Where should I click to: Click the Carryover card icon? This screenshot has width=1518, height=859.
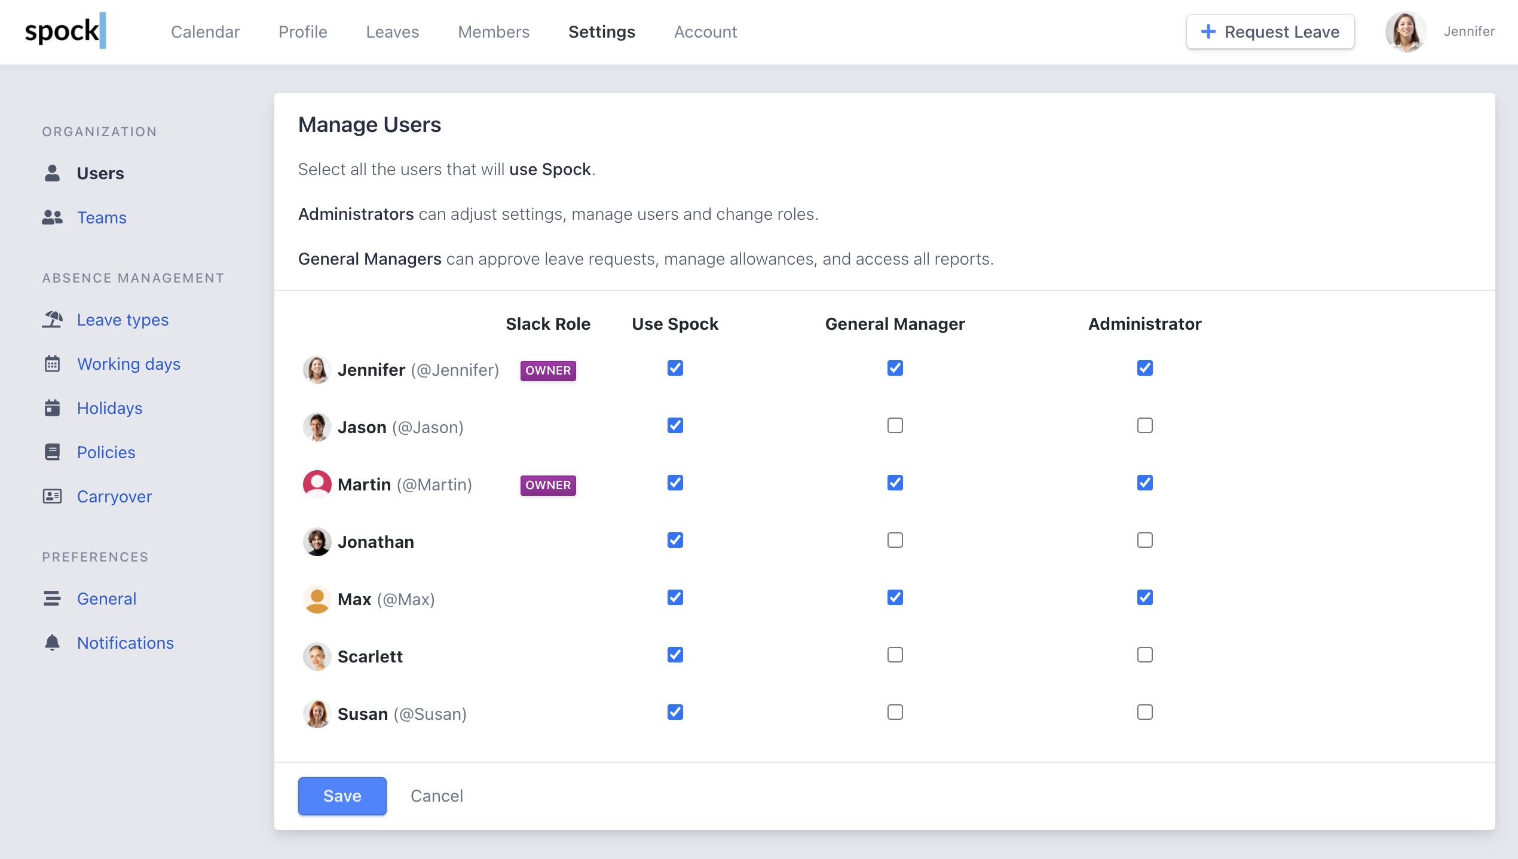tap(53, 496)
